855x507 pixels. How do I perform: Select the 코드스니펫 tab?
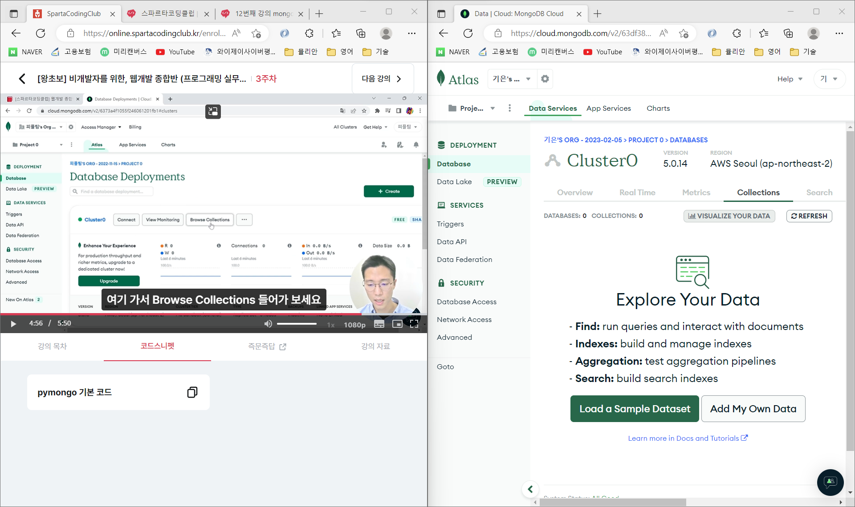click(x=157, y=346)
